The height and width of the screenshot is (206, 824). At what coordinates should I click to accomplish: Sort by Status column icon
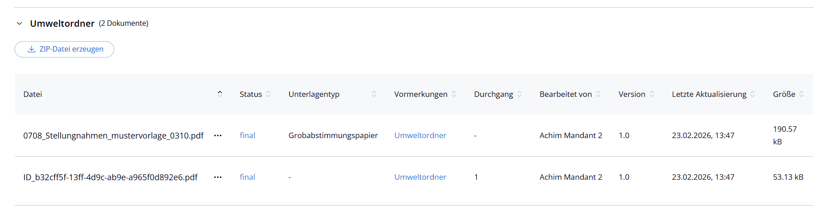tap(268, 94)
